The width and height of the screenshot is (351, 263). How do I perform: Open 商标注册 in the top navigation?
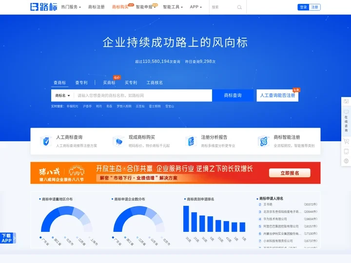click(96, 7)
